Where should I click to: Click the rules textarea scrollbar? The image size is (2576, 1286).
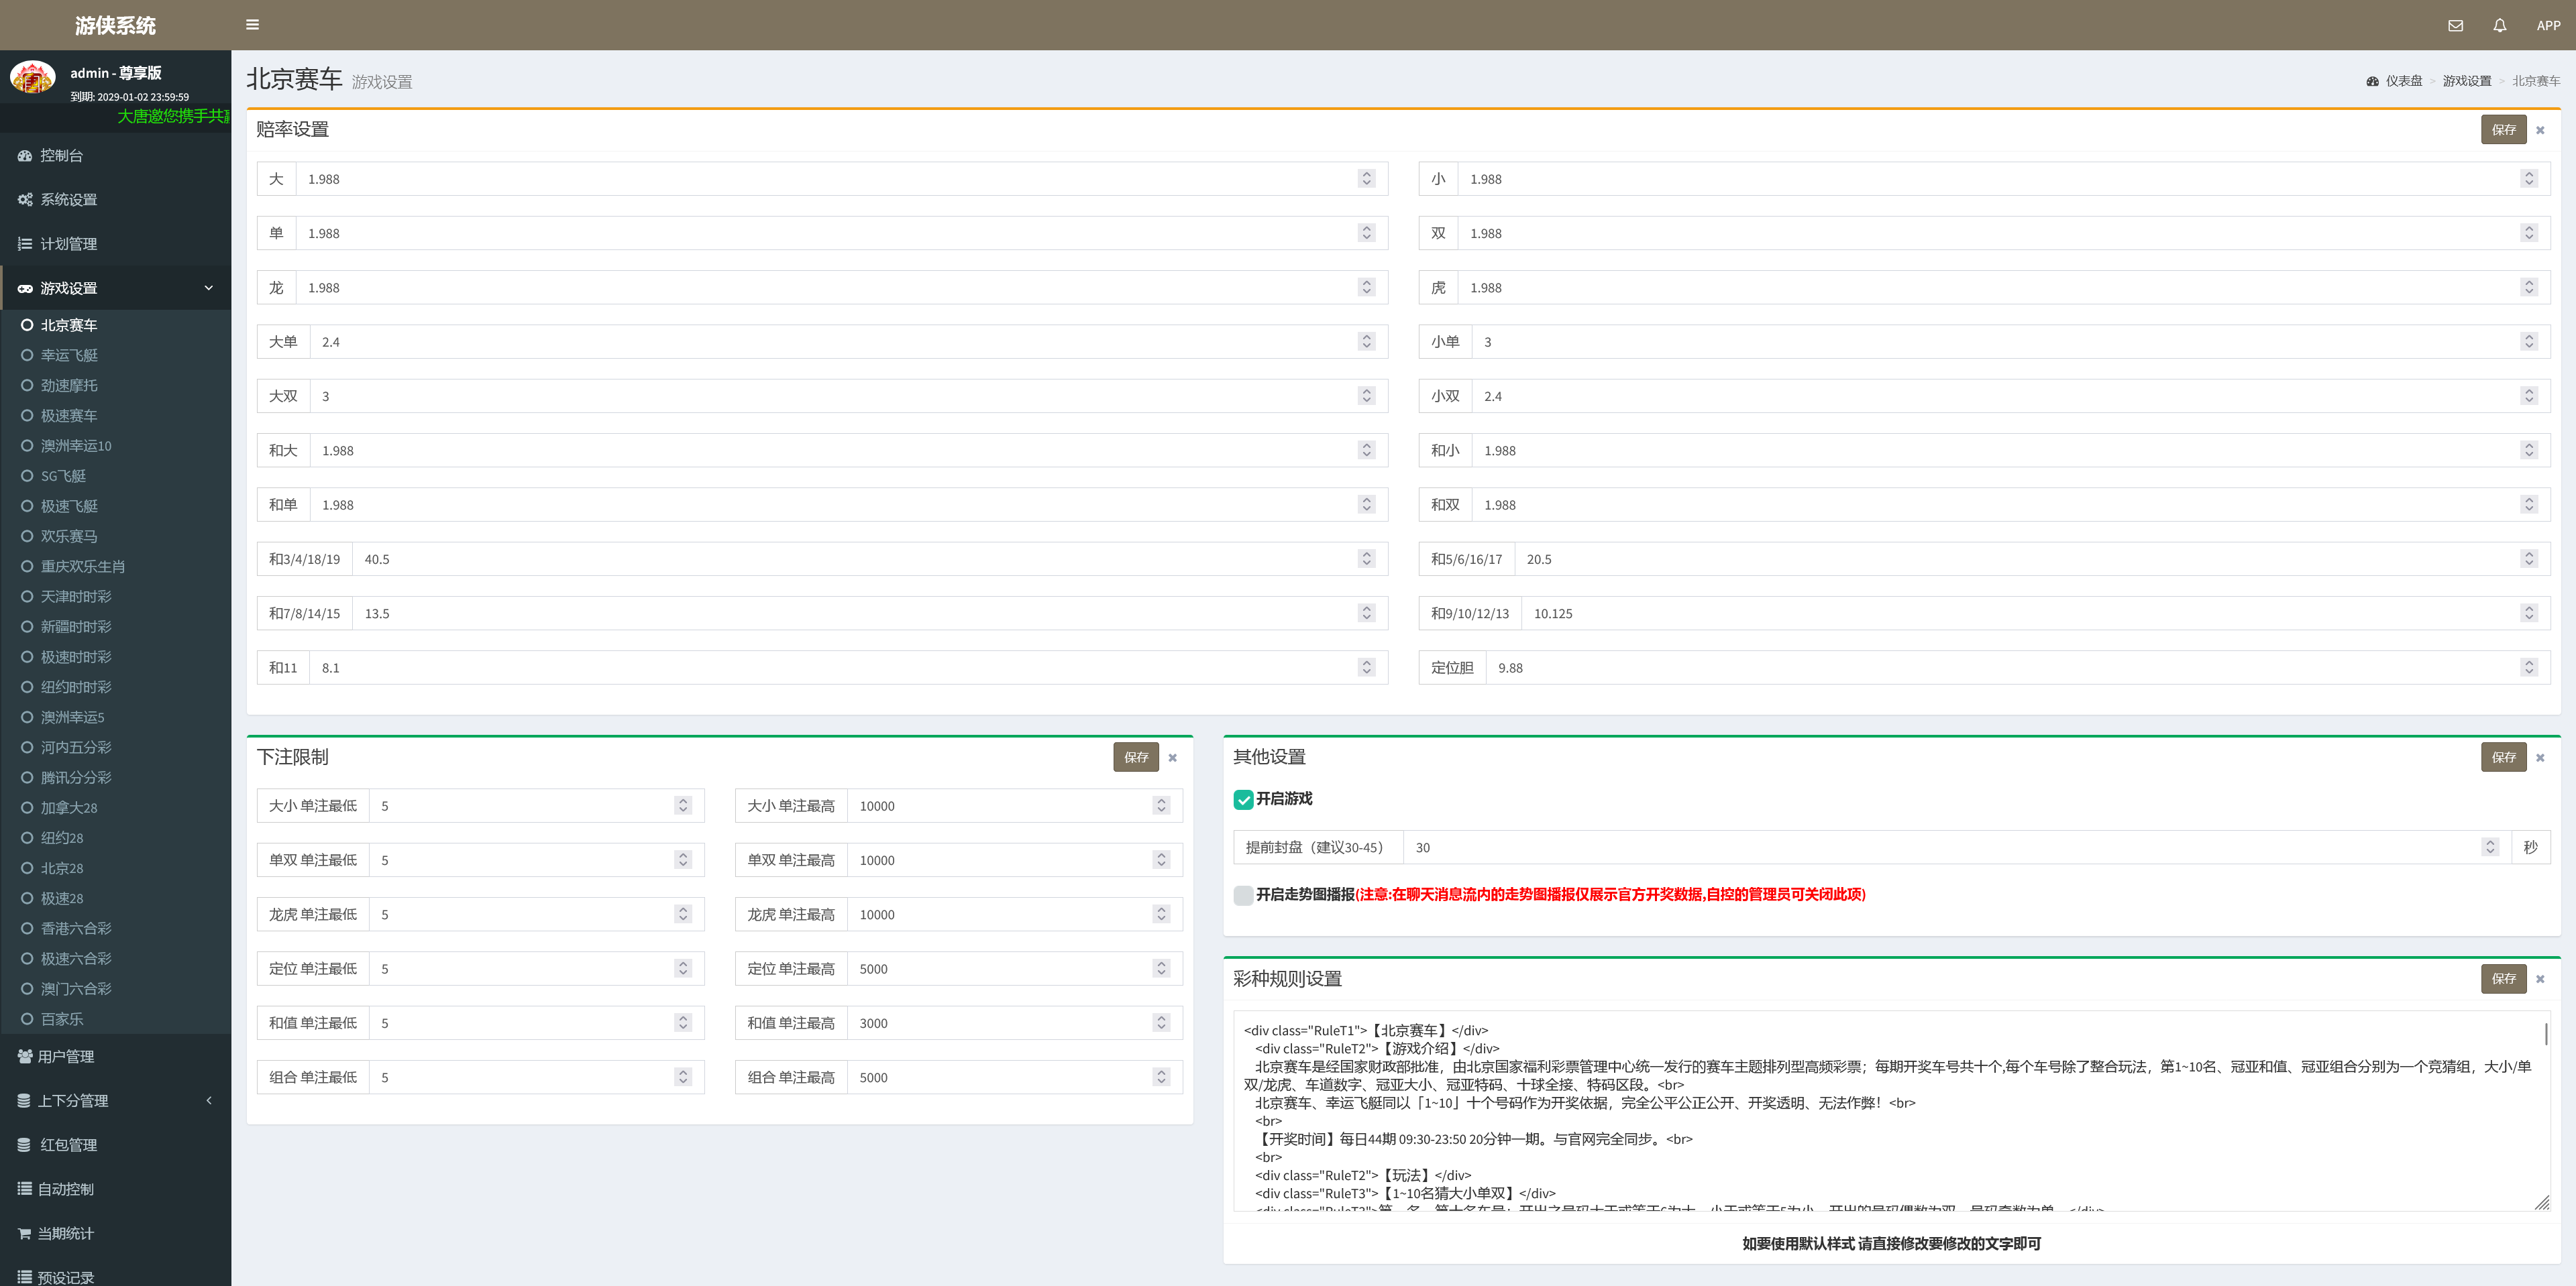(2545, 1034)
